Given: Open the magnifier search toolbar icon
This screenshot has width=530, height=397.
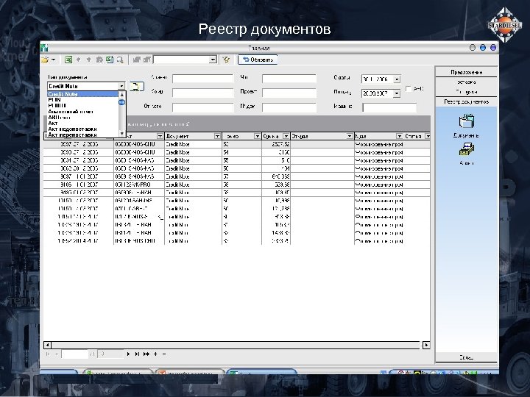Looking at the screenshot, I should [120, 60].
